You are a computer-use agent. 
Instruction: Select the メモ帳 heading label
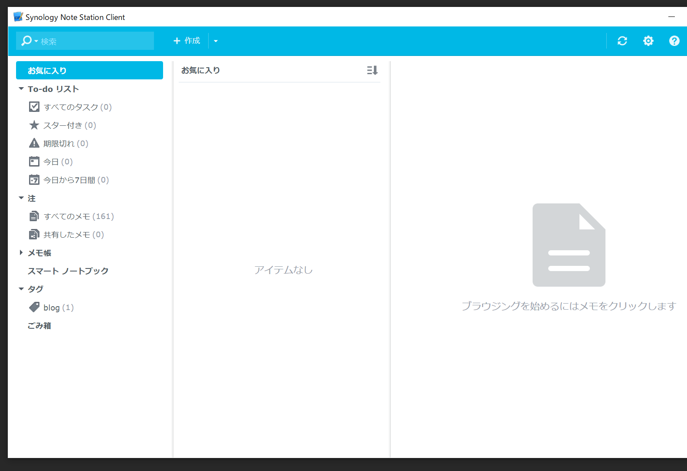click(39, 253)
